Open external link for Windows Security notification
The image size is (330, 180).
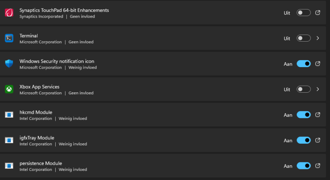point(318,64)
